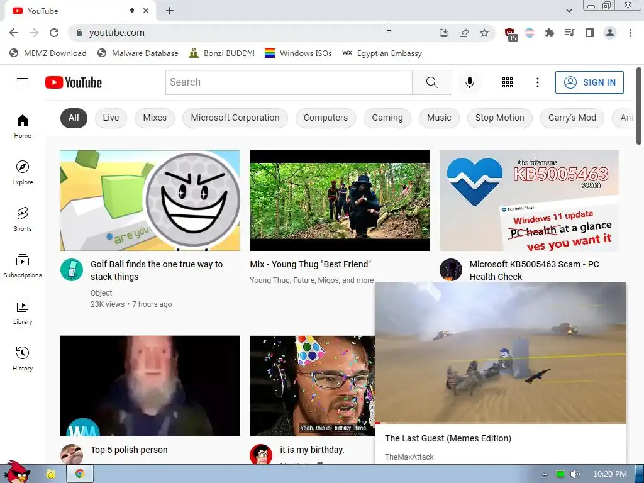This screenshot has width=644, height=483.
Task: Click The Last Guest miniplayer video
Action: (501, 352)
